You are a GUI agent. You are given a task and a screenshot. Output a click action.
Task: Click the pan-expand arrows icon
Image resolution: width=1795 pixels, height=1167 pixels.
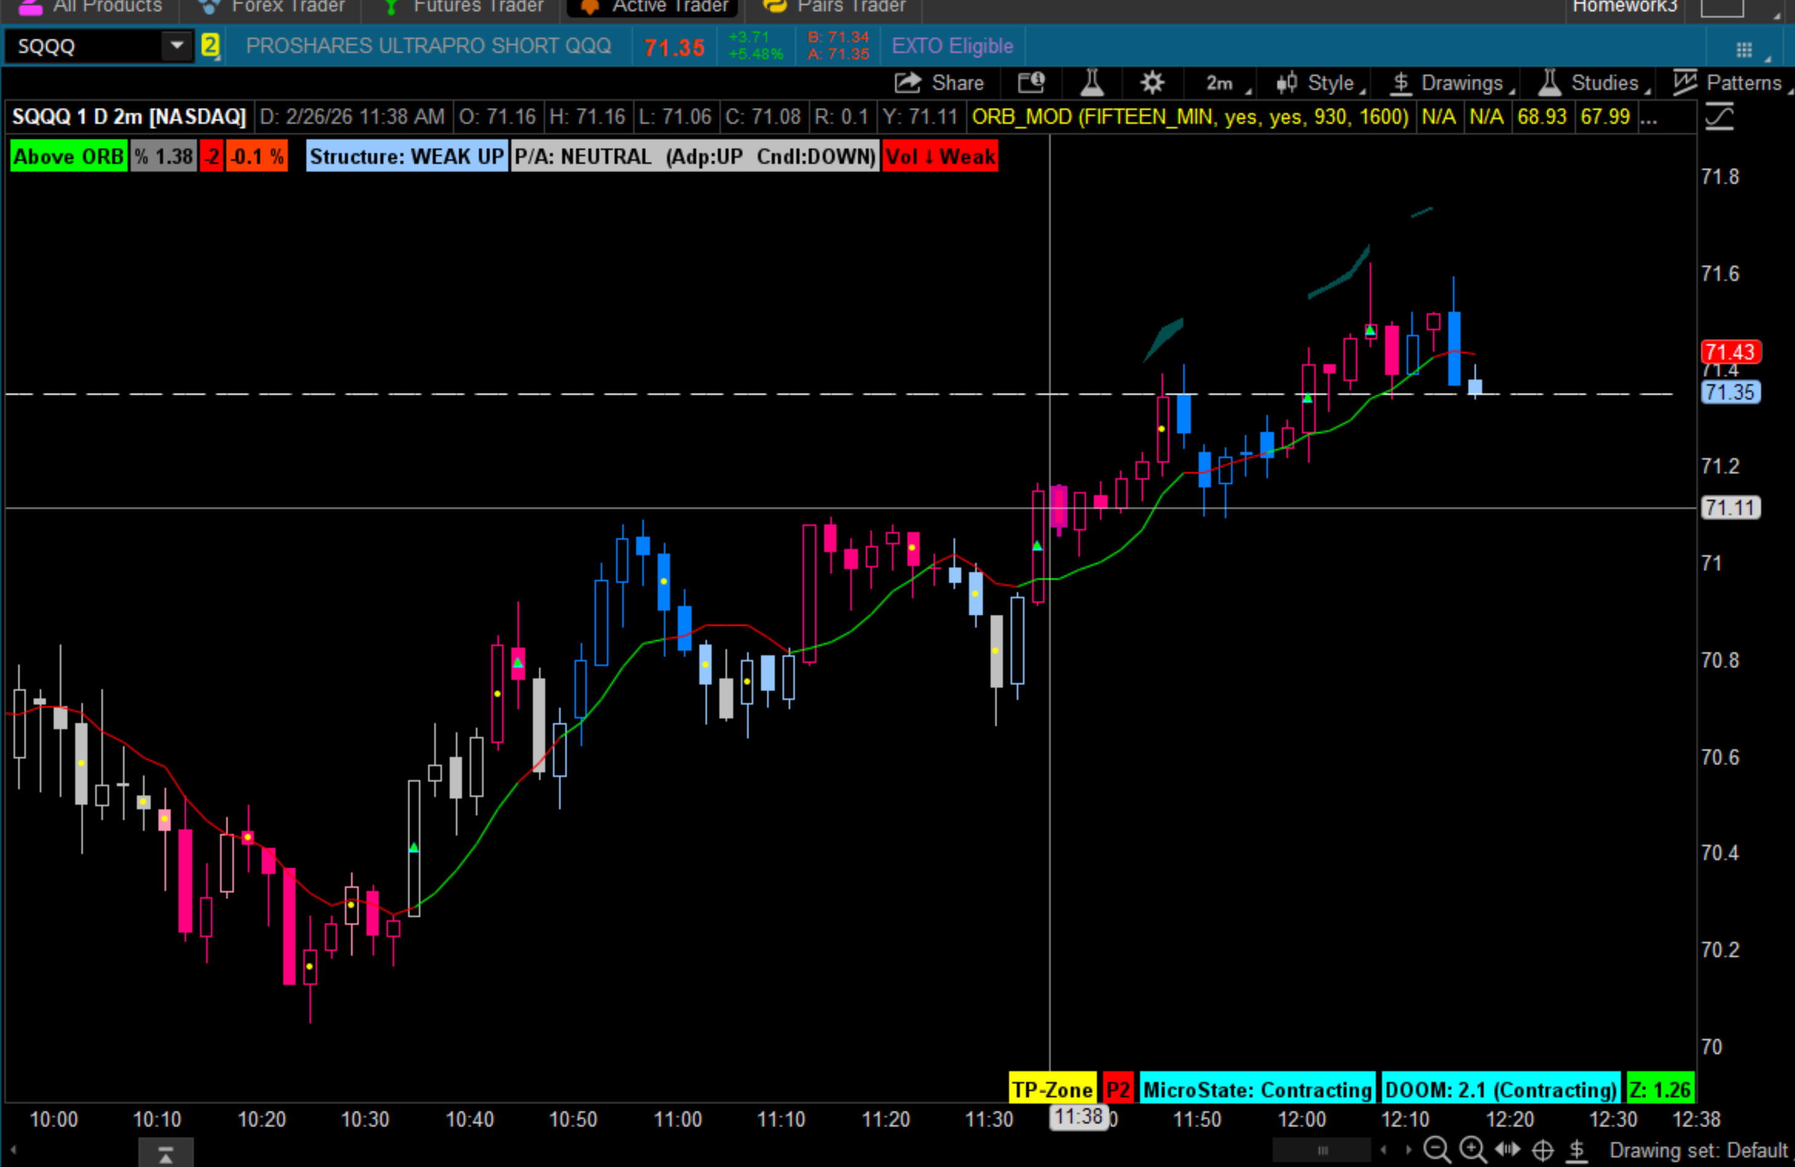(x=1508, y=1150)
